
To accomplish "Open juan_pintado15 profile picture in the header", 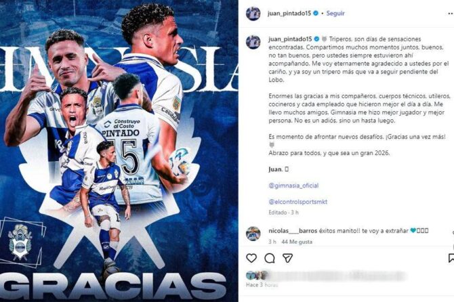I will [253, 14].
